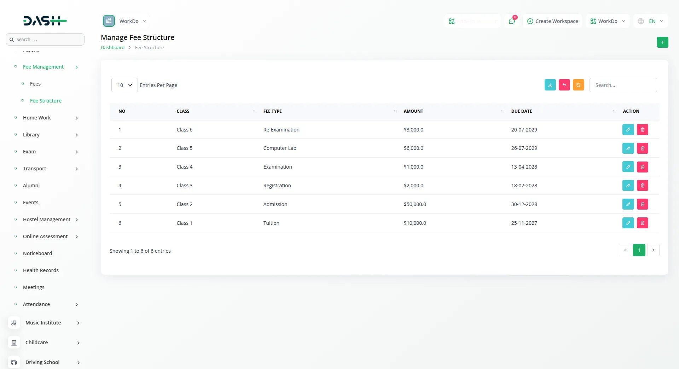The height and width of the screenshot is (369, 679).
Task: Click the globe language icon
Action: coord(641,21)
